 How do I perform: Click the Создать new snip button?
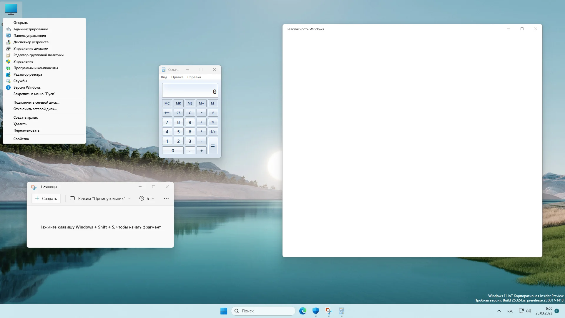point(46,198)
